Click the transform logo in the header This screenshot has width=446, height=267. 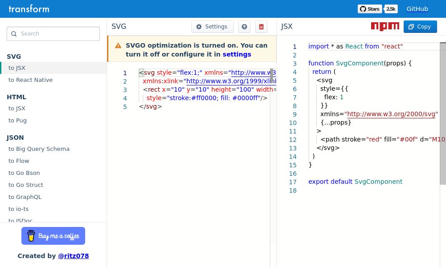(x=29, y=8)
